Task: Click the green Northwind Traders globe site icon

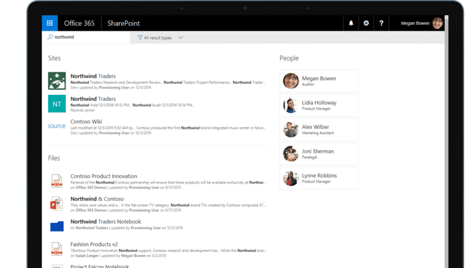Action: [57, 81]
